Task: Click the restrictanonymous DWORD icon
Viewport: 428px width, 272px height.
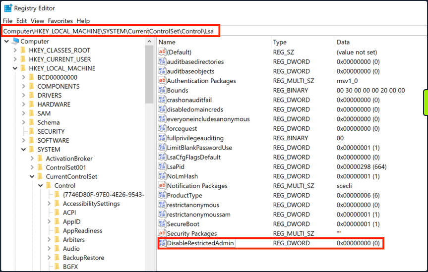Action: point(162,205)
